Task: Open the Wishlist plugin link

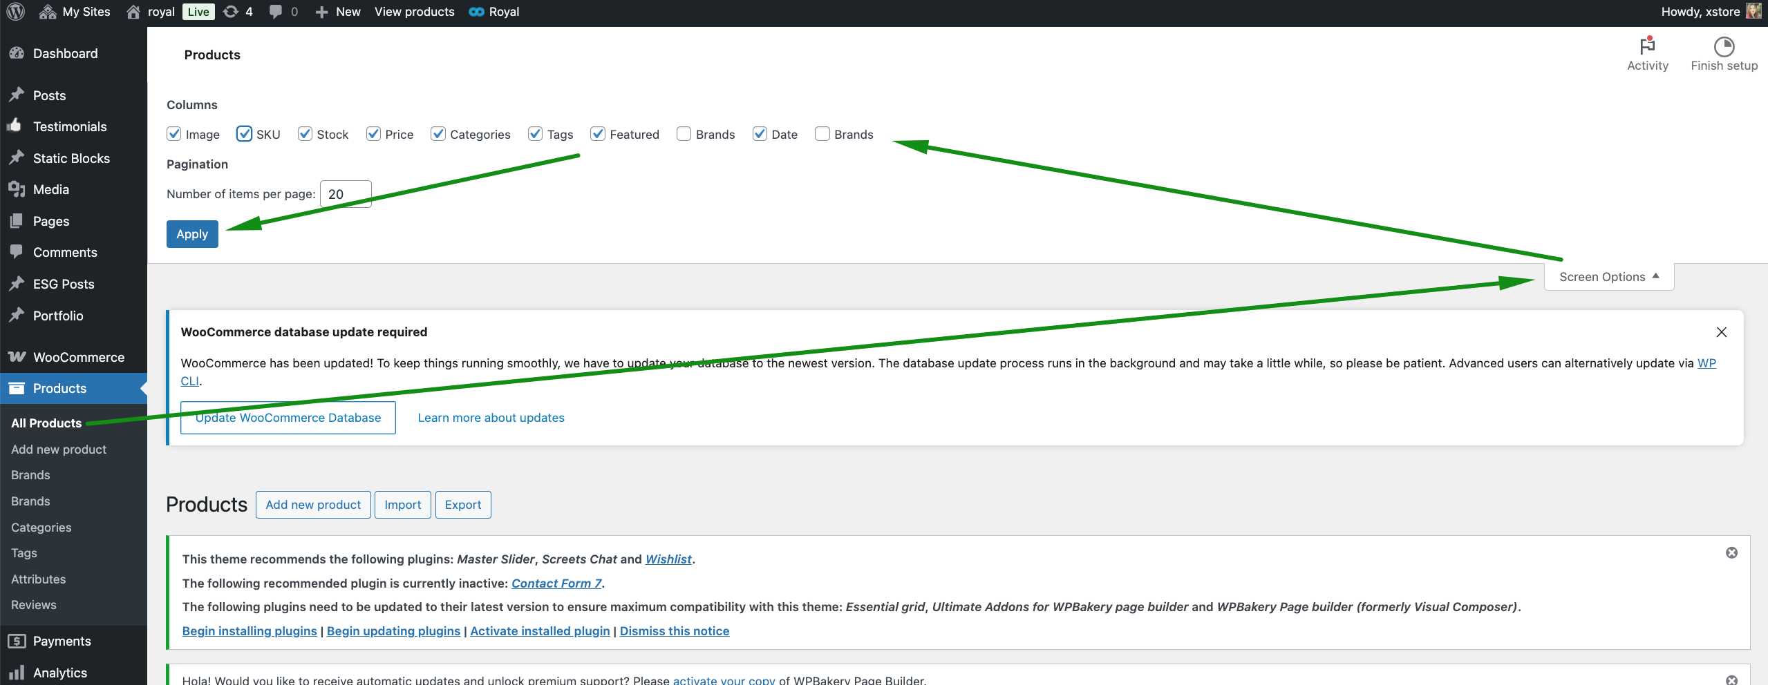Action: [668, 559]
